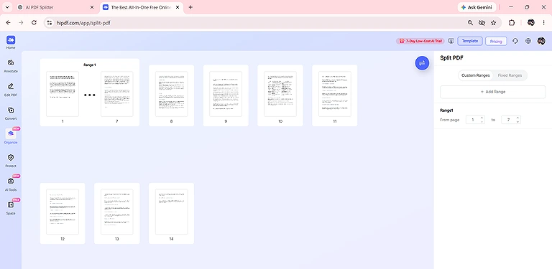Open the 7-Day Low-Cost AI Trial offer
This screenshot has height=269, width=552.
[x=420, y=41]
